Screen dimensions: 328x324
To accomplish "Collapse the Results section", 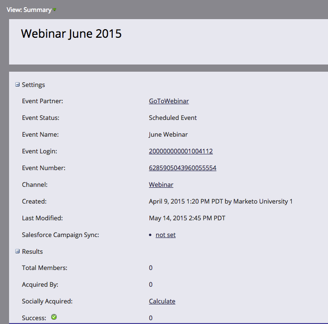I will (17, 251).
